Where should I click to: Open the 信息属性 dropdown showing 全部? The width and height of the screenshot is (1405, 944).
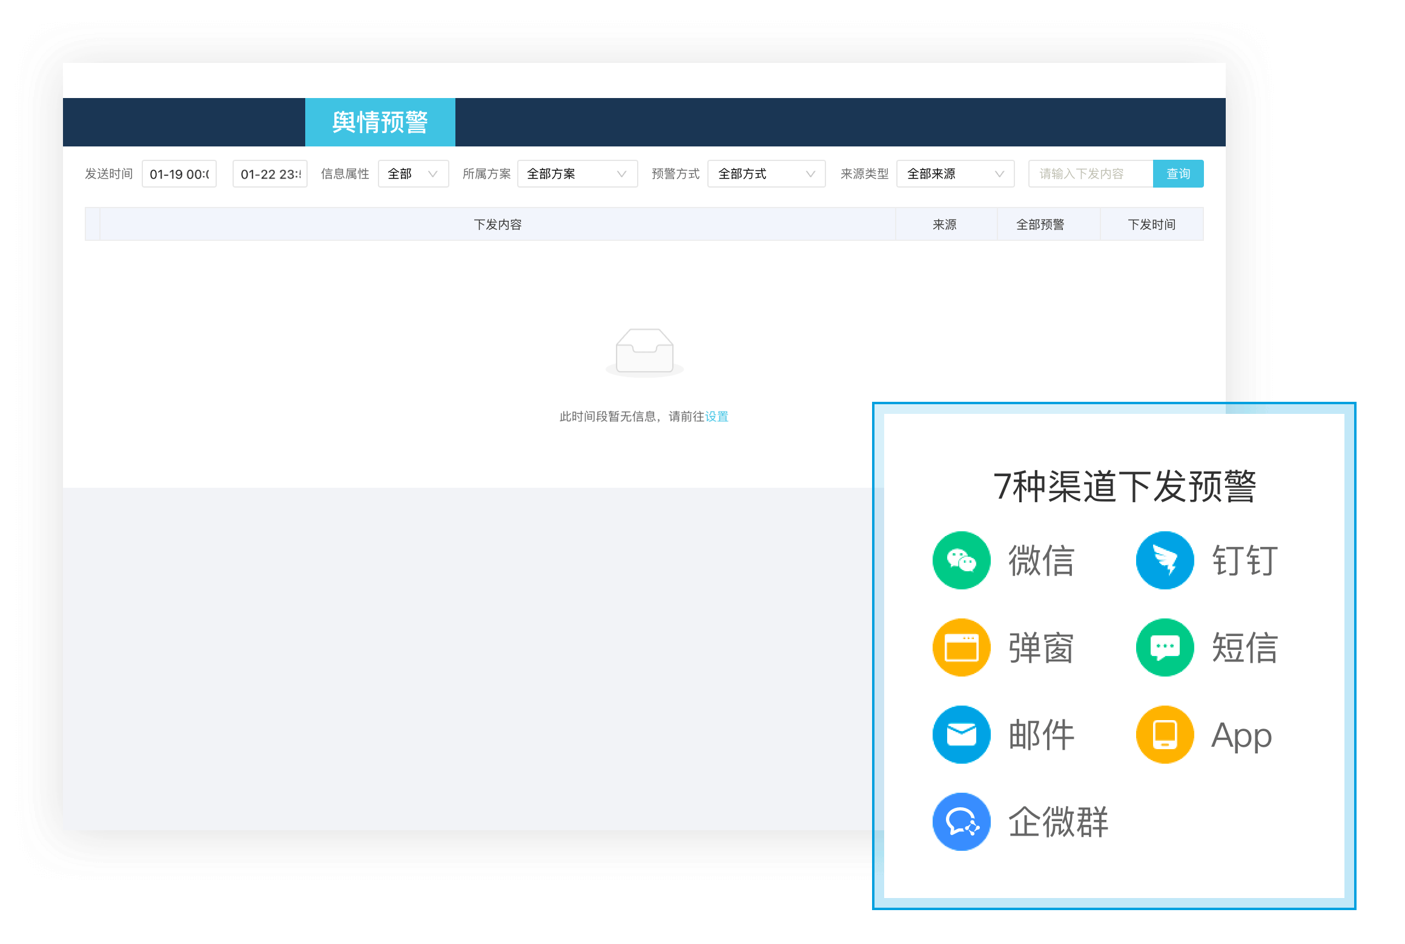[x=413, y=174]
